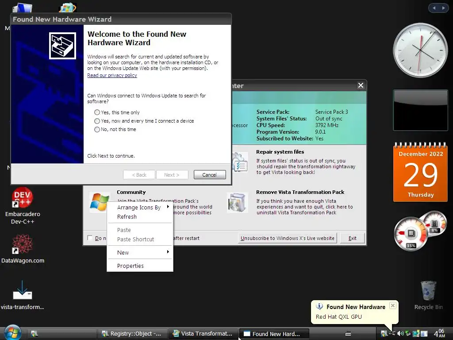The width and height of the screenshot is (453, 340).
Task: Click the sidebar tray icon beside clock
Action: 424,334
